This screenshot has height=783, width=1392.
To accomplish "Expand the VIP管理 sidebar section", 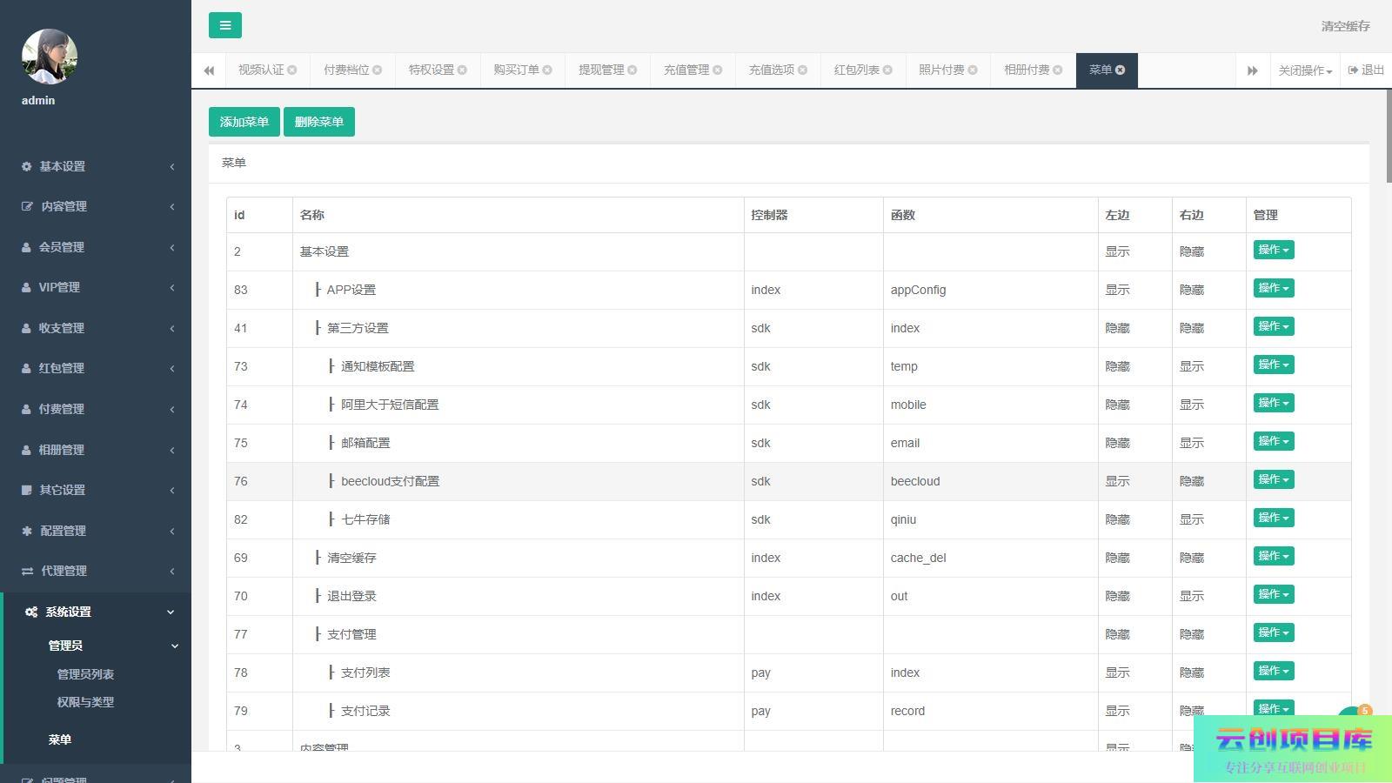I will click(x=96, y=287).
